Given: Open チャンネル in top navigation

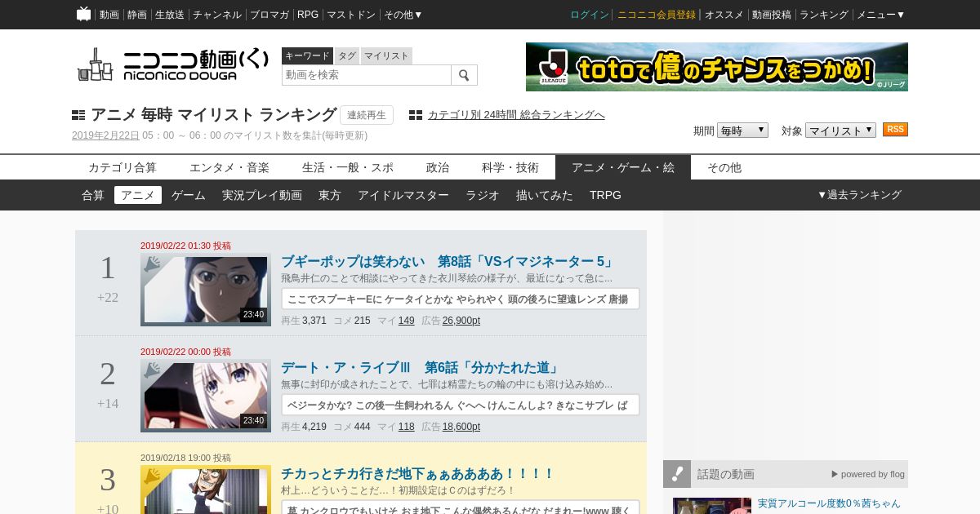Looking at the screenshot, I should pyautogui.click(x=217, y=15).
